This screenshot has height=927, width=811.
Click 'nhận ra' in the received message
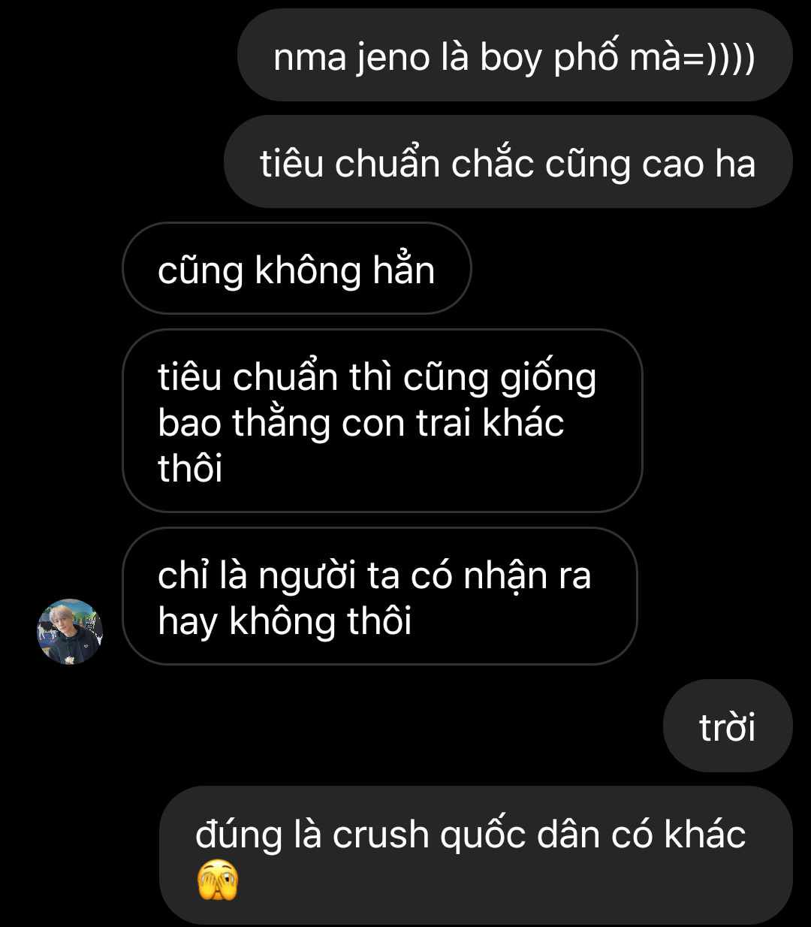[527, 577]
